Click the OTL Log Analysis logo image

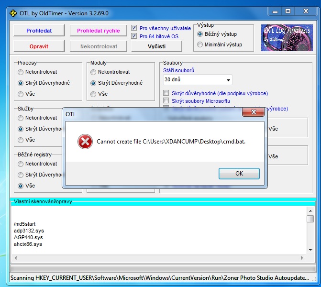click(286, 38)
